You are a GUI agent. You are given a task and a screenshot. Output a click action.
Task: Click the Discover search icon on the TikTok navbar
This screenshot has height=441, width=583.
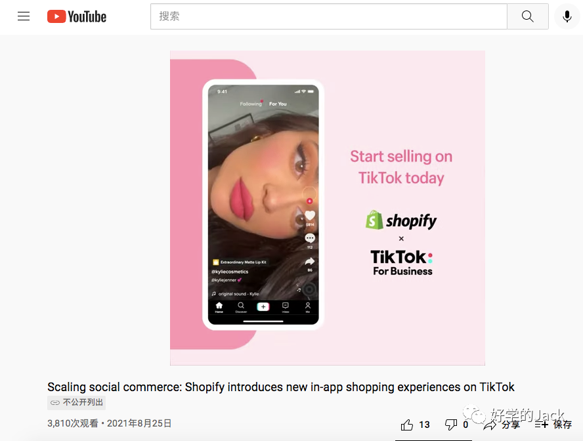[x=241, y=304]
